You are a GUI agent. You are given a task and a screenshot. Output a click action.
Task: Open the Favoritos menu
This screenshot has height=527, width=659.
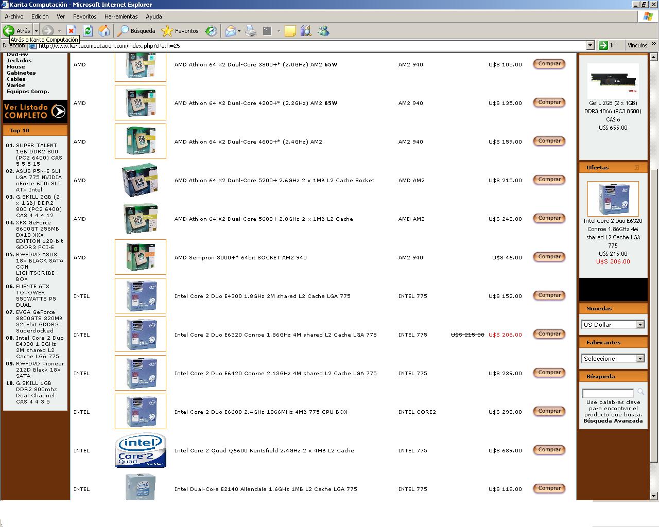click(x=85, y=16)
